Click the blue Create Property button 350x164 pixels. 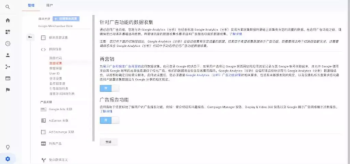[x=66, y=19]
